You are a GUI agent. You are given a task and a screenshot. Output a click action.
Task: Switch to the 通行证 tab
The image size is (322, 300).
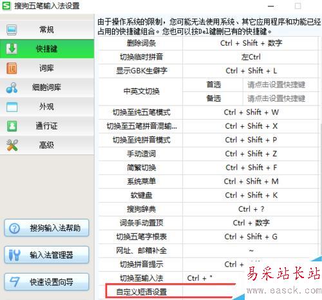[x=47, y=126]
